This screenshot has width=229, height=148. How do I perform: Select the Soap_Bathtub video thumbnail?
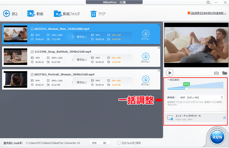(16, 57)
